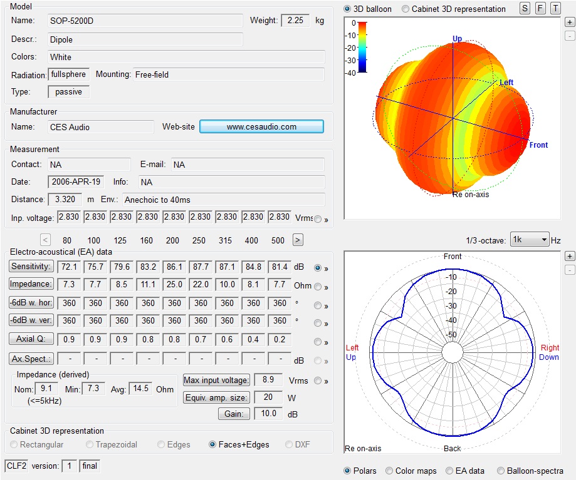Screen dimensions: 576x480
Task: Expand Axial Q row double-arrow
Action: pyautogui.click(x=326, y=342)
